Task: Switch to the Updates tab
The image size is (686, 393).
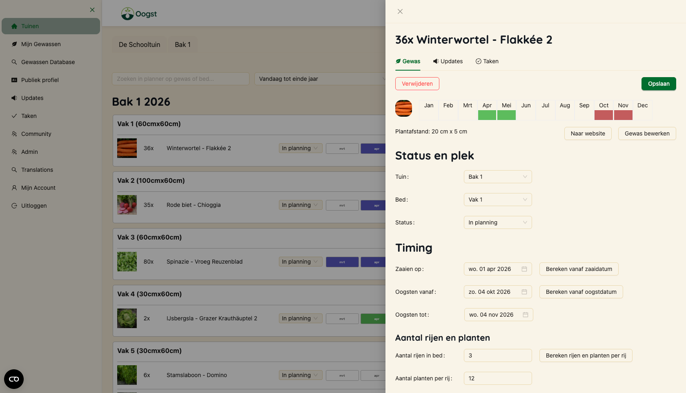Action: click(x=448, y=61)
